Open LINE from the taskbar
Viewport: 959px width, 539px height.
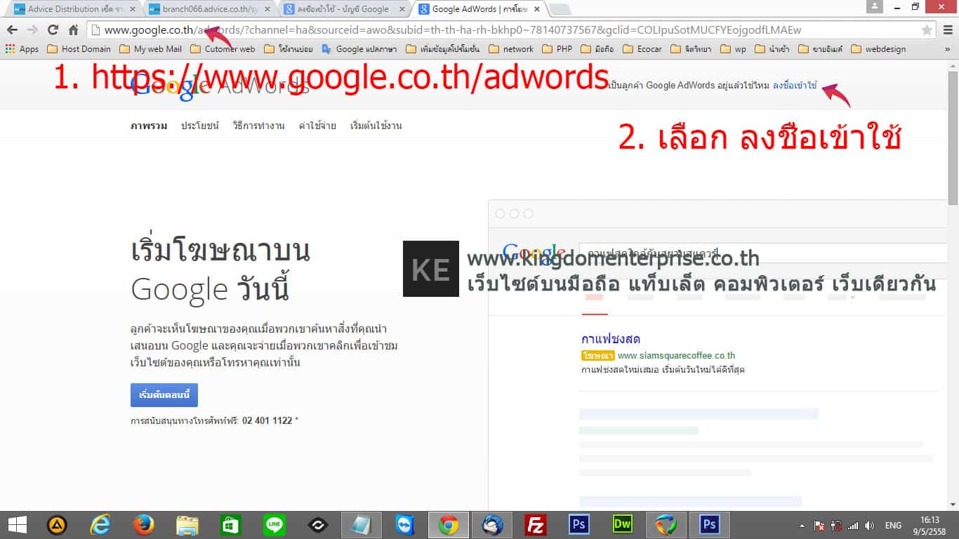point(274,524)
